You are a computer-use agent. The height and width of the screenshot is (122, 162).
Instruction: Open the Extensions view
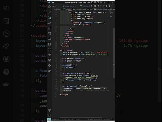(x=50, y=28)
